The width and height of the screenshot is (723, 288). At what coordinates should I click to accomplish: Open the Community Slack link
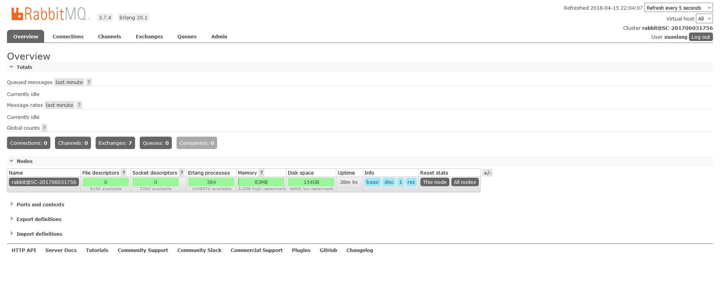click(199, 250)
